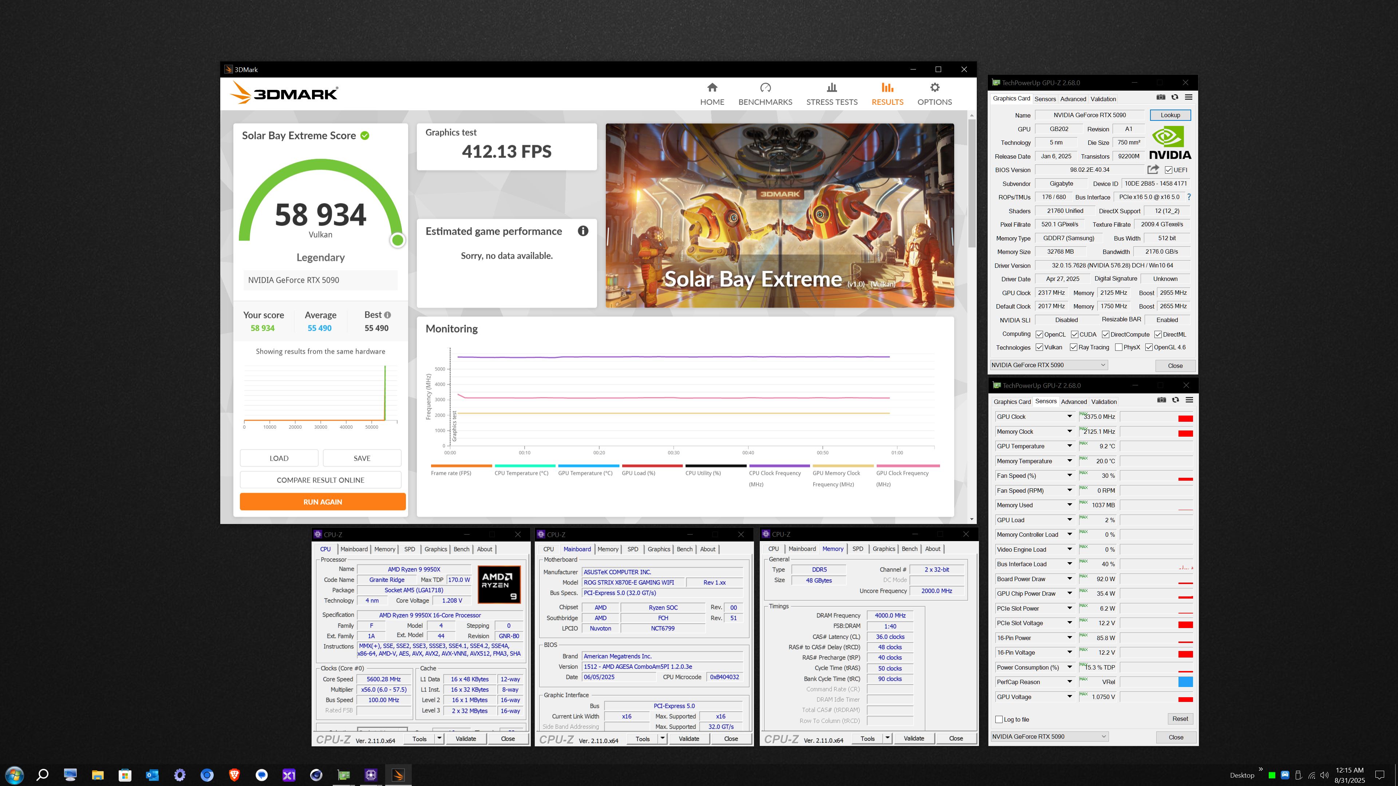Image resolution: width=1398 pixels, height=786 pixels.
Task: Open Bench tab in CPU-Z Mainboard window
Action: pos(684,549)
